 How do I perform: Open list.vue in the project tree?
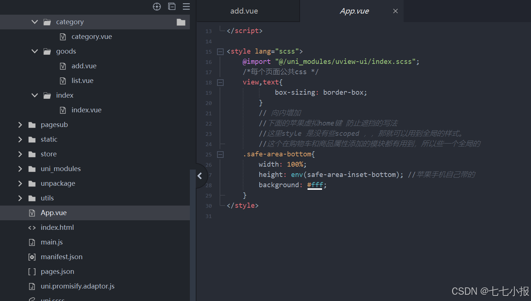pyautogui.click(x=83, y=81)
